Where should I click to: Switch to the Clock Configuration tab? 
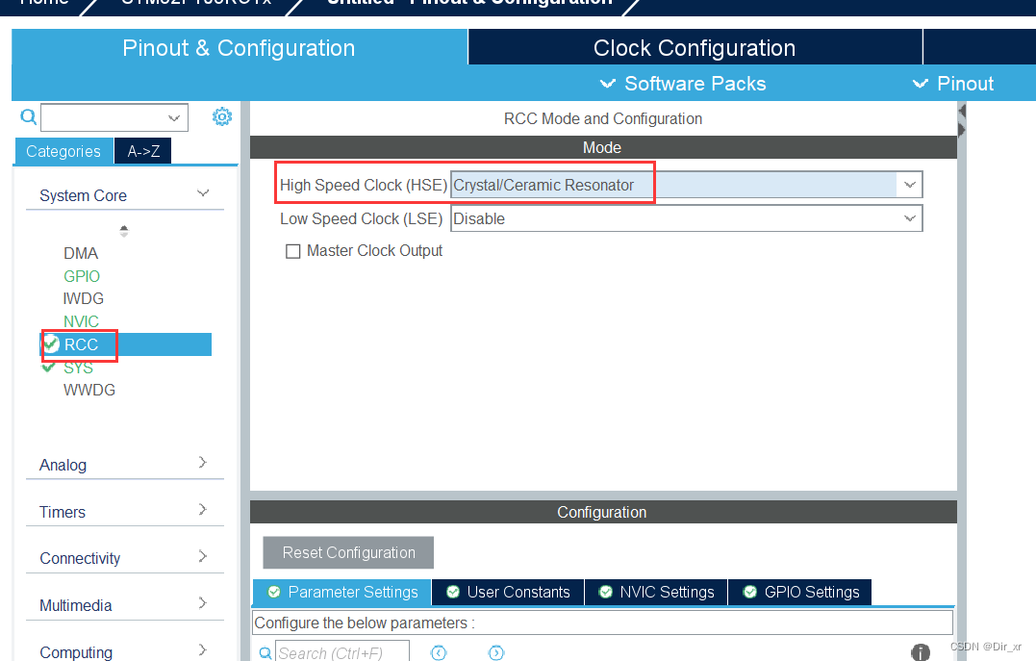click(x=695, y=47)
